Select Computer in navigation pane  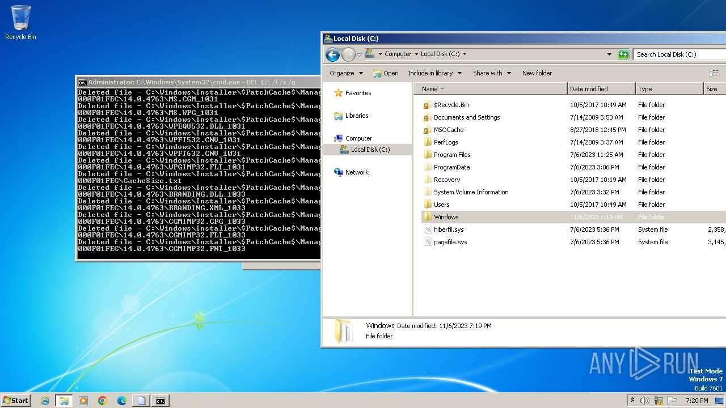click(353, 138)
